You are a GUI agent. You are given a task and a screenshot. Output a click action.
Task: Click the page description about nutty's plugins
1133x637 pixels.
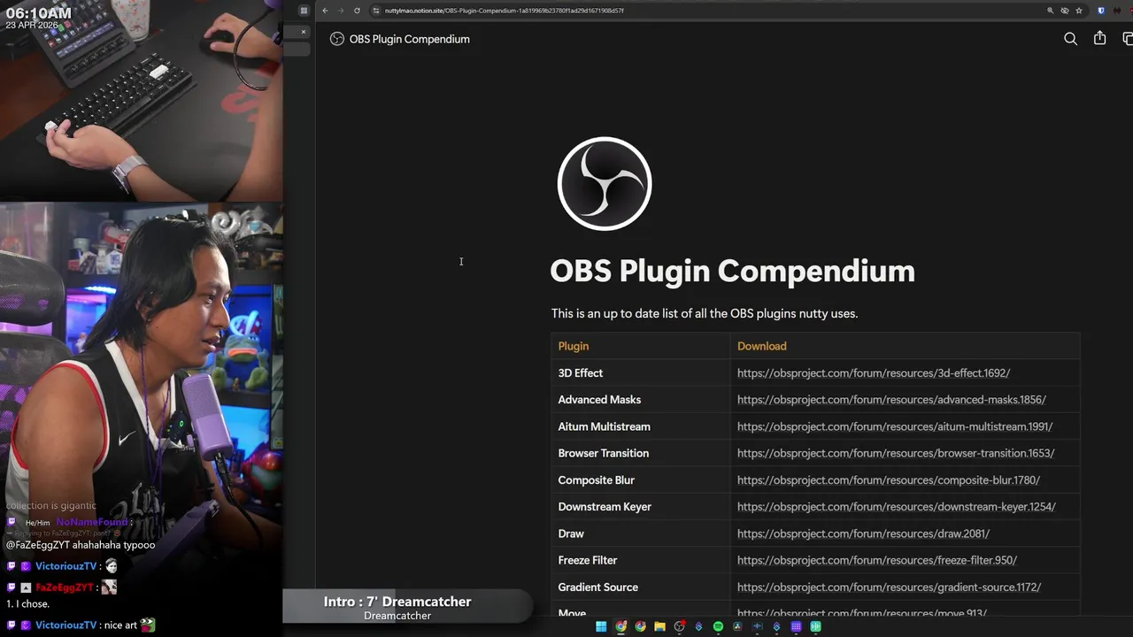[705, 313]
